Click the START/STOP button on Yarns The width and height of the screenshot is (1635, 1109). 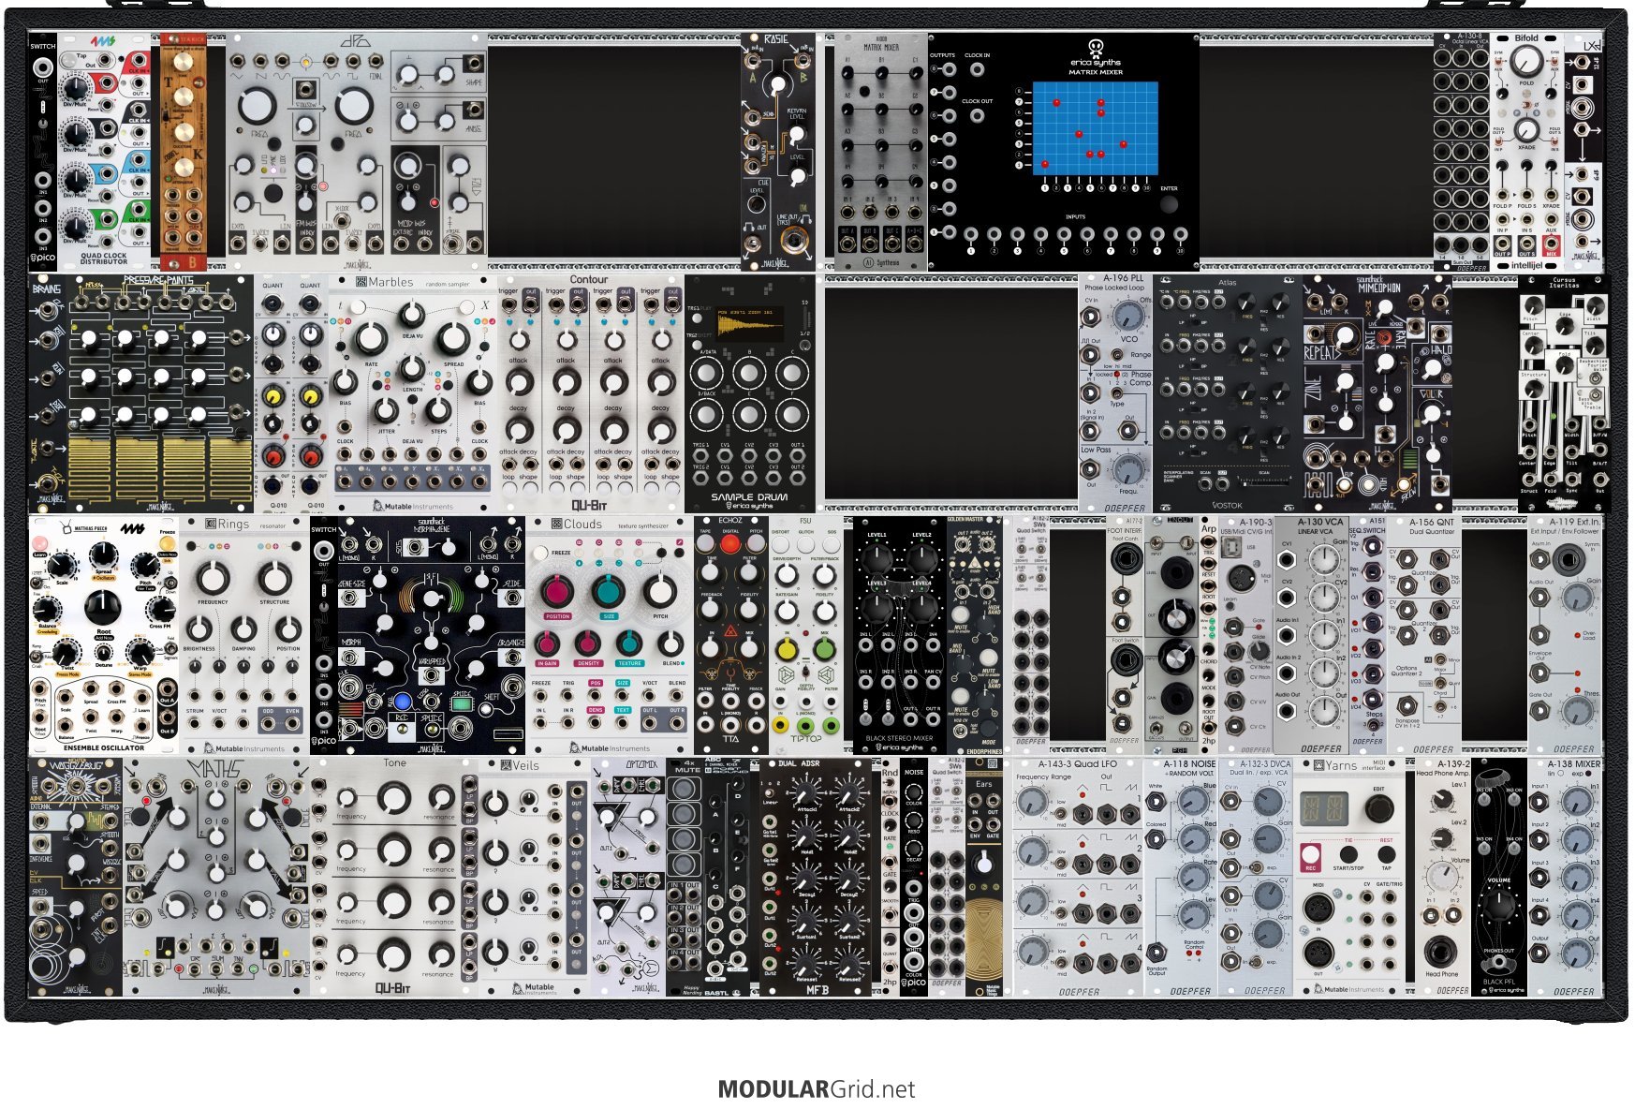[1348, 854]
